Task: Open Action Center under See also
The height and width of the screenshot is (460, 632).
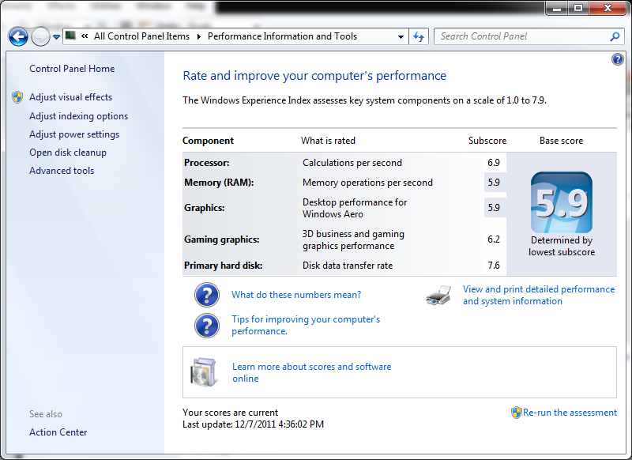Action: coord(58,432)
